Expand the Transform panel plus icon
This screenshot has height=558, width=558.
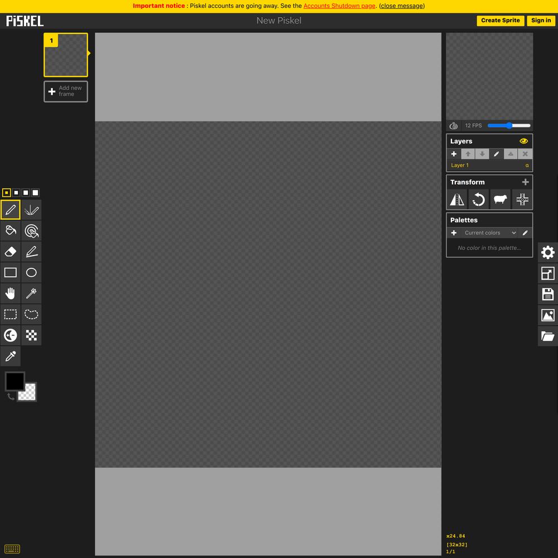pyautogui.click(x=525, y=182)
